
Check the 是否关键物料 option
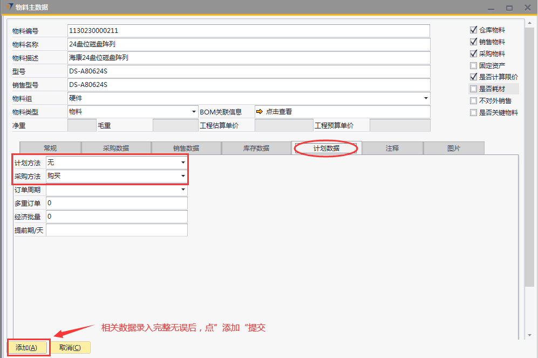473,113
